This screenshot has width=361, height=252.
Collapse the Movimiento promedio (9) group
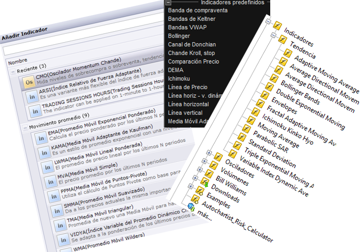[x=26, y=128]
